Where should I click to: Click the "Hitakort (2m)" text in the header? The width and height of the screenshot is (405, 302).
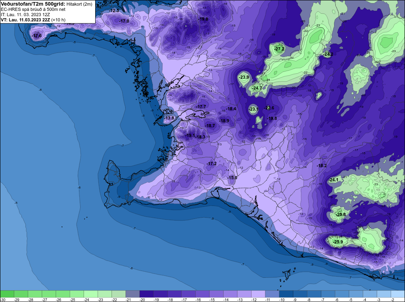coord(79,4)
